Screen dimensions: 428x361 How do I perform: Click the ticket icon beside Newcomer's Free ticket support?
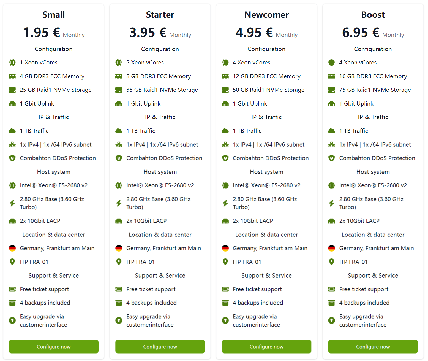[x=225, y=289]
